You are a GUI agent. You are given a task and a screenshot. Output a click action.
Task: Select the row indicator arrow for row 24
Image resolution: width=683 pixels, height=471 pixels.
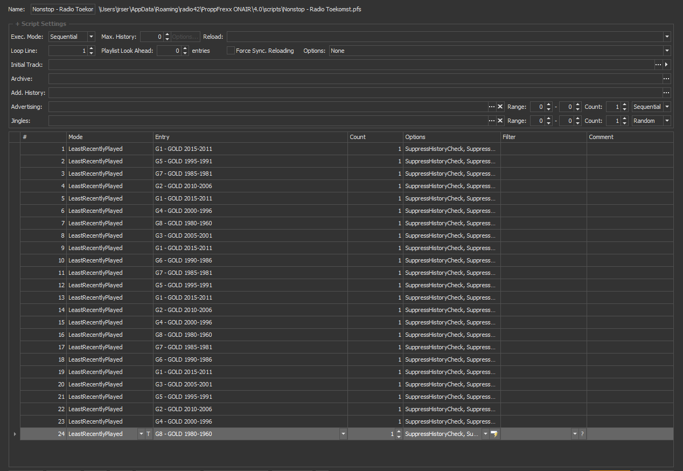pos(15,434)
